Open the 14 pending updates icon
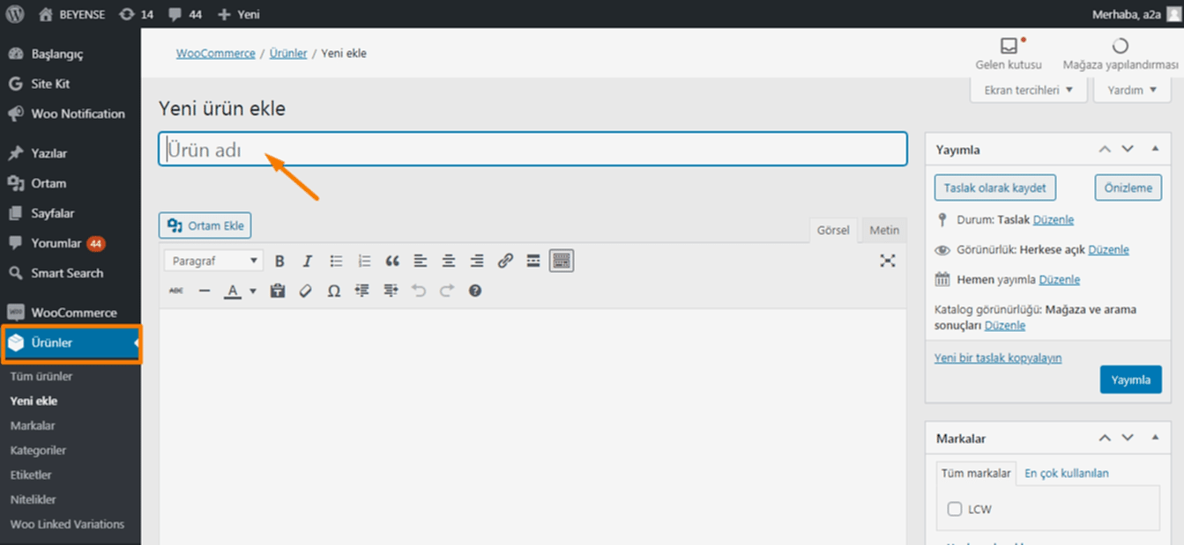 tap(136, 14)
